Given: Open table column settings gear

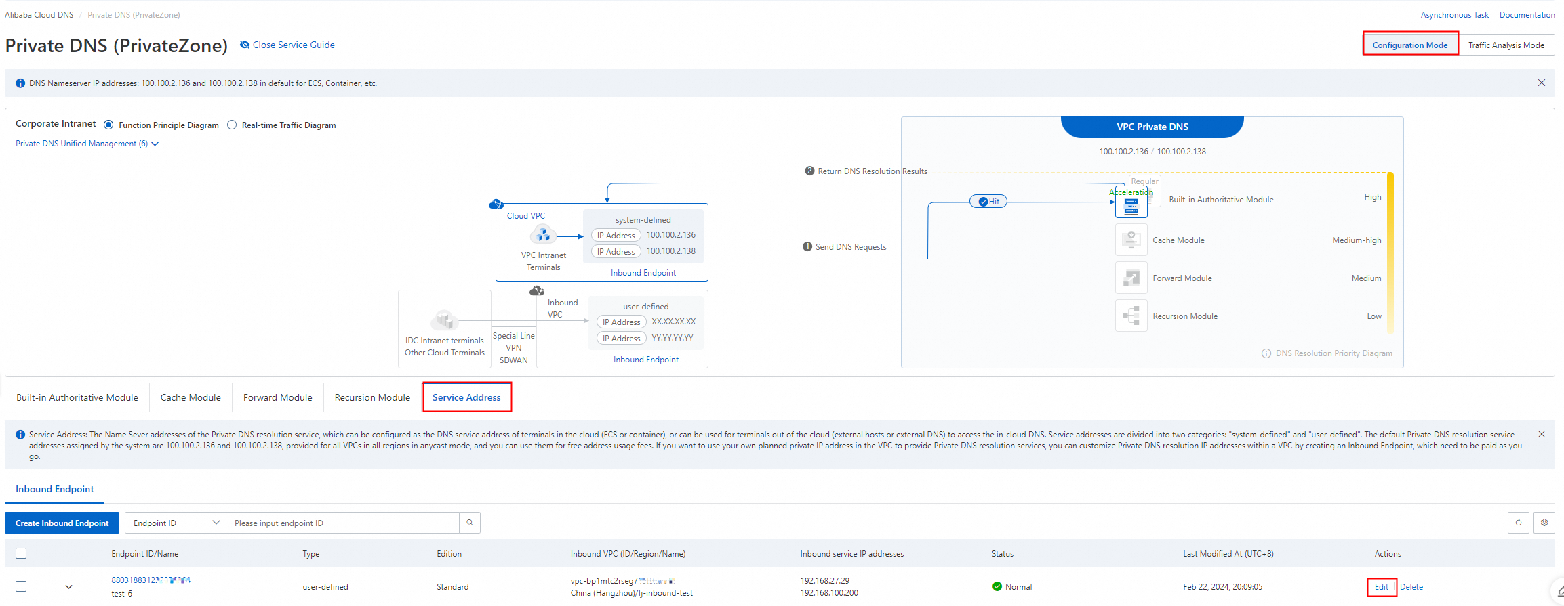Looking at the screenshot, I should click(x=1544, y=523).
